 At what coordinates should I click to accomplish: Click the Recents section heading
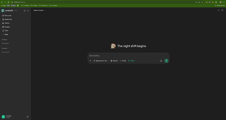pyautogui.click(x=4, y=48)
